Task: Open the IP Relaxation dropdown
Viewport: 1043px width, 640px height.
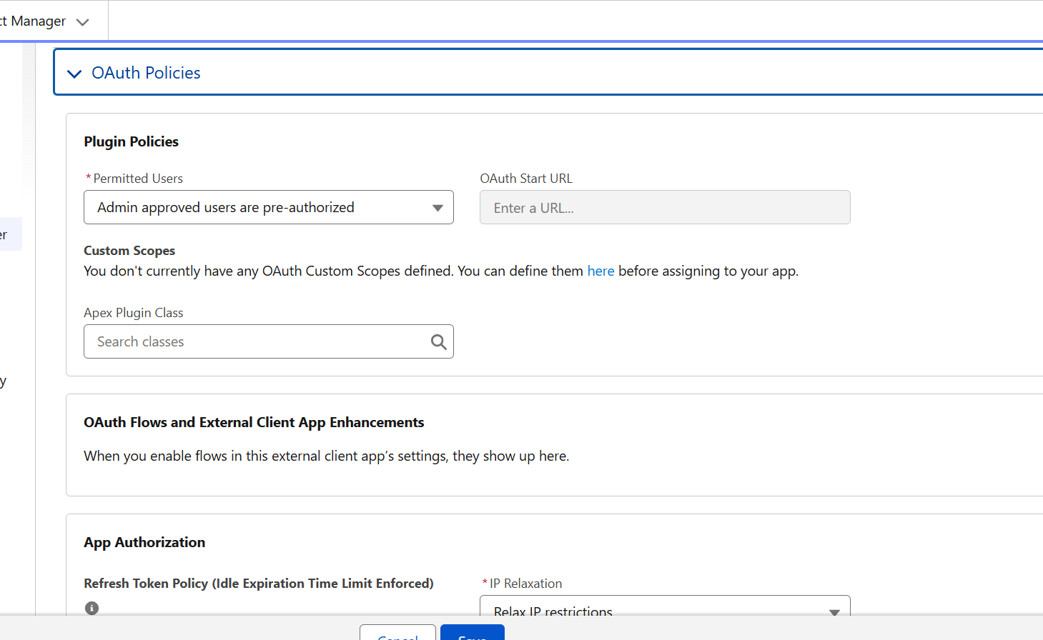Action: [x=665, y=607]
